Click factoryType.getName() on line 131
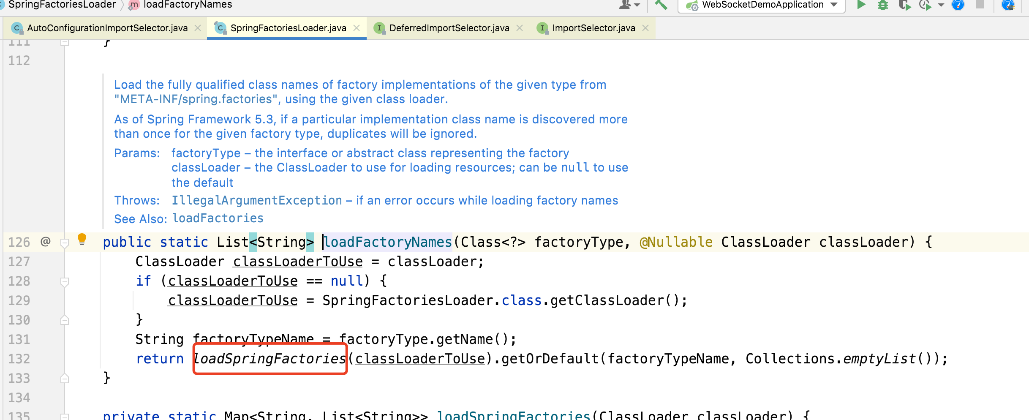This screenshot has width=1029, height=420. click(424, 339)
